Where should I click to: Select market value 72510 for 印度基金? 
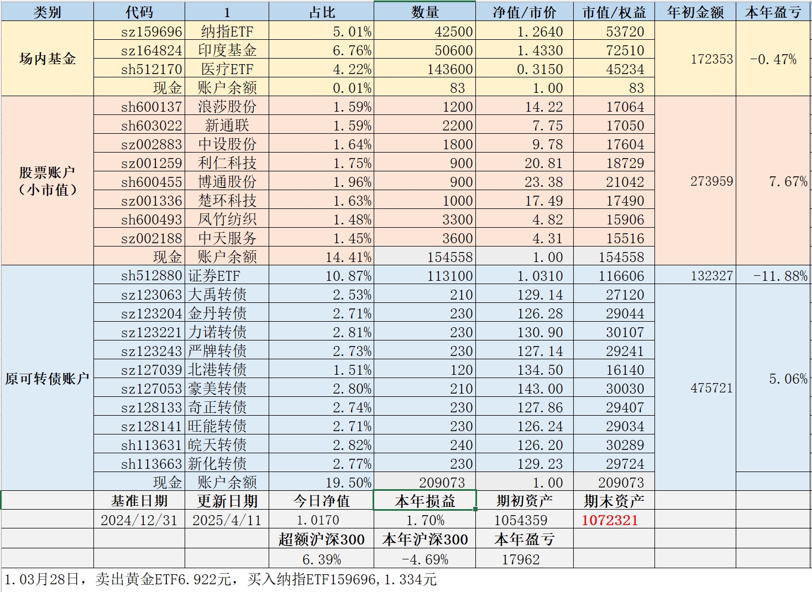(x=614, y=50)
